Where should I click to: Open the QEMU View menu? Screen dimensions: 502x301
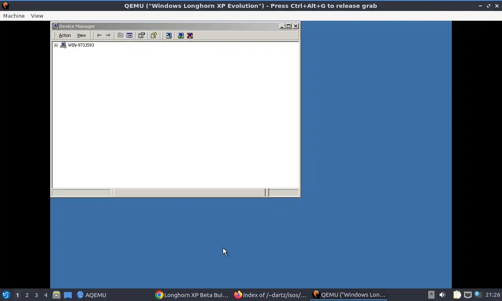point(37,16)
